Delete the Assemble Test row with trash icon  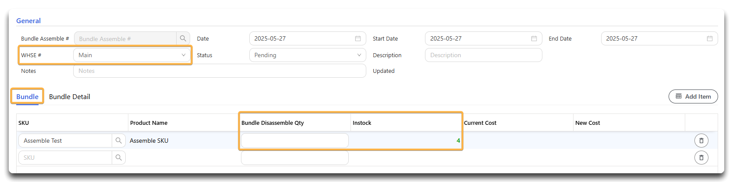pyautogui.click(x=701, y=141)
